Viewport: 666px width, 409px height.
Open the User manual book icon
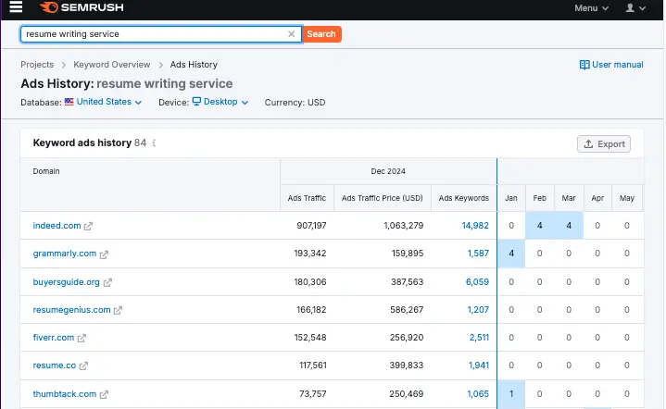[584, 65]
